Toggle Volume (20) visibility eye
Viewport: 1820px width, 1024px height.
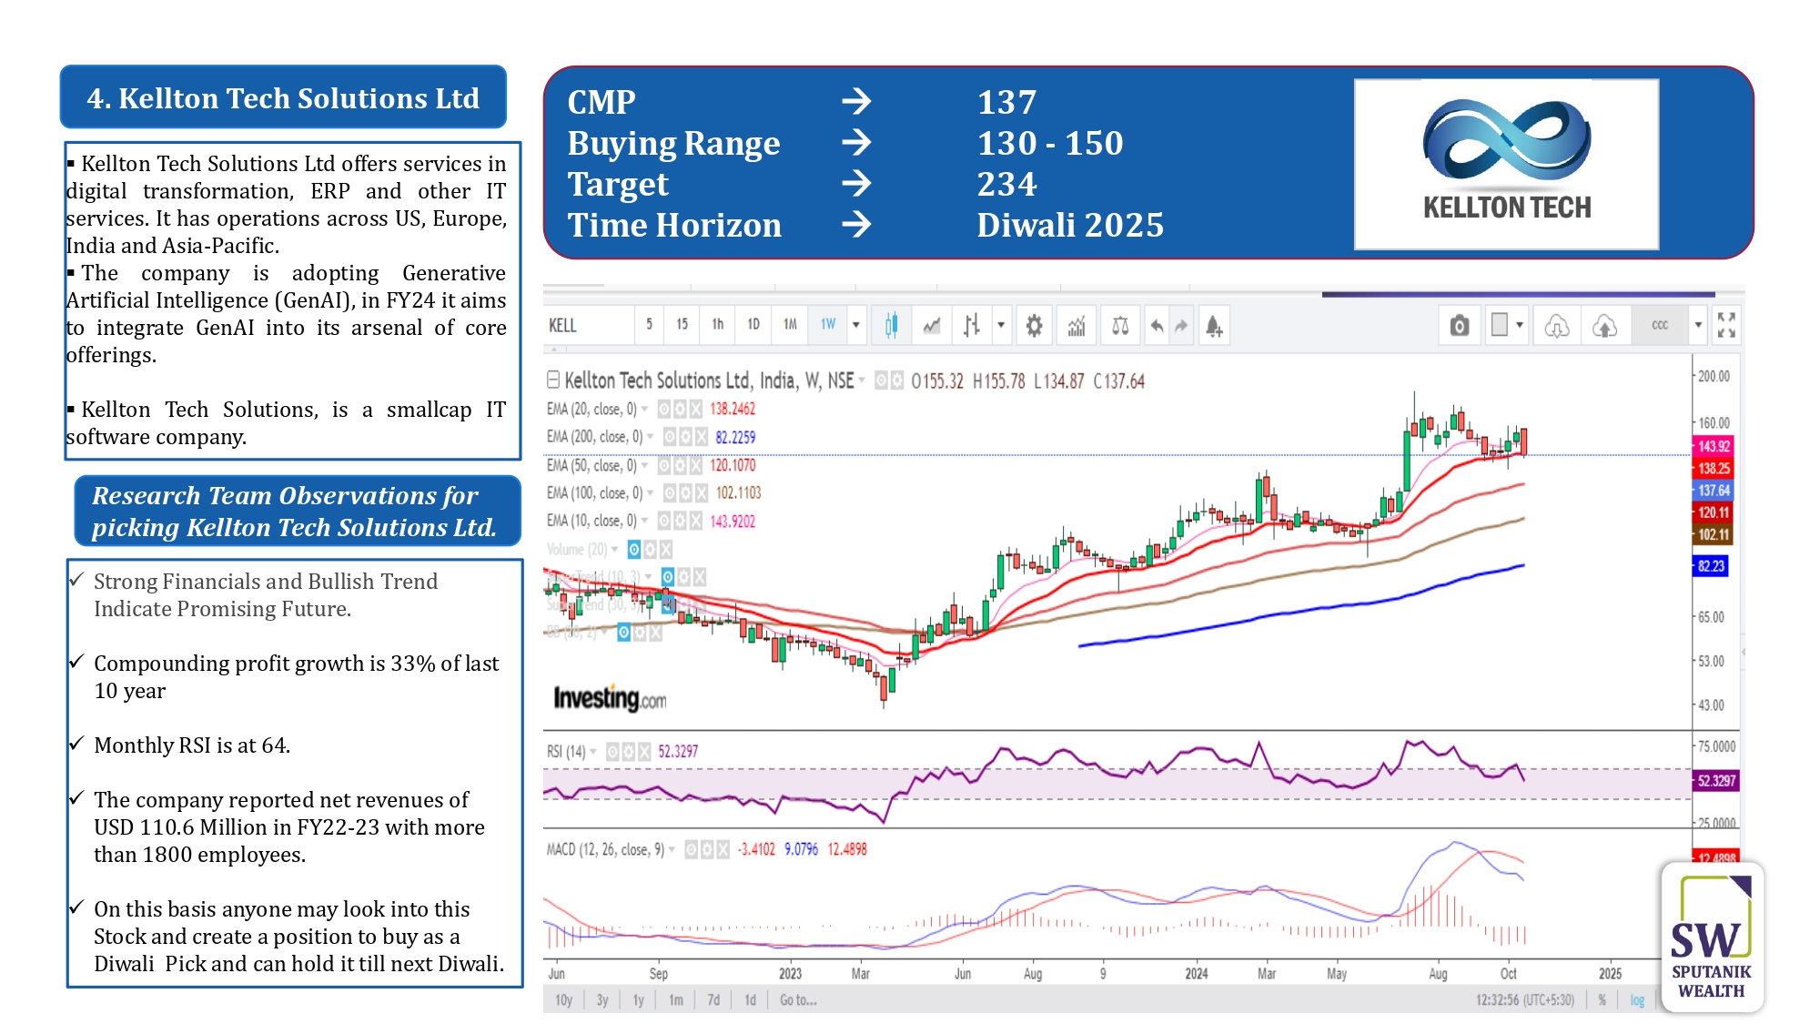point(634,549)
